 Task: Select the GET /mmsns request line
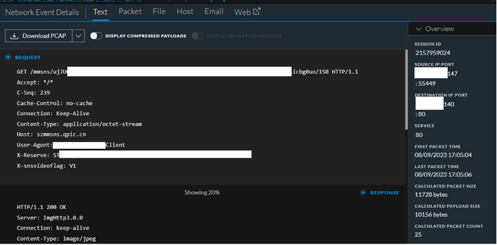(x=187, y=72)
